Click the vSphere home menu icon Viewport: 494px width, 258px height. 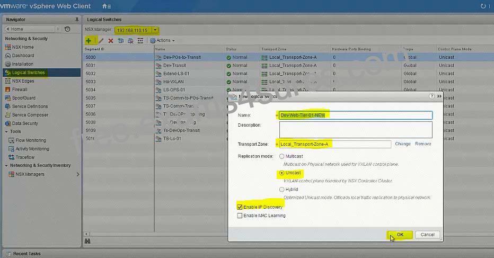point(107,6)
